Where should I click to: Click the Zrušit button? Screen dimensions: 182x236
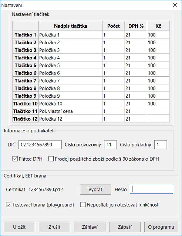pos(54,227)
